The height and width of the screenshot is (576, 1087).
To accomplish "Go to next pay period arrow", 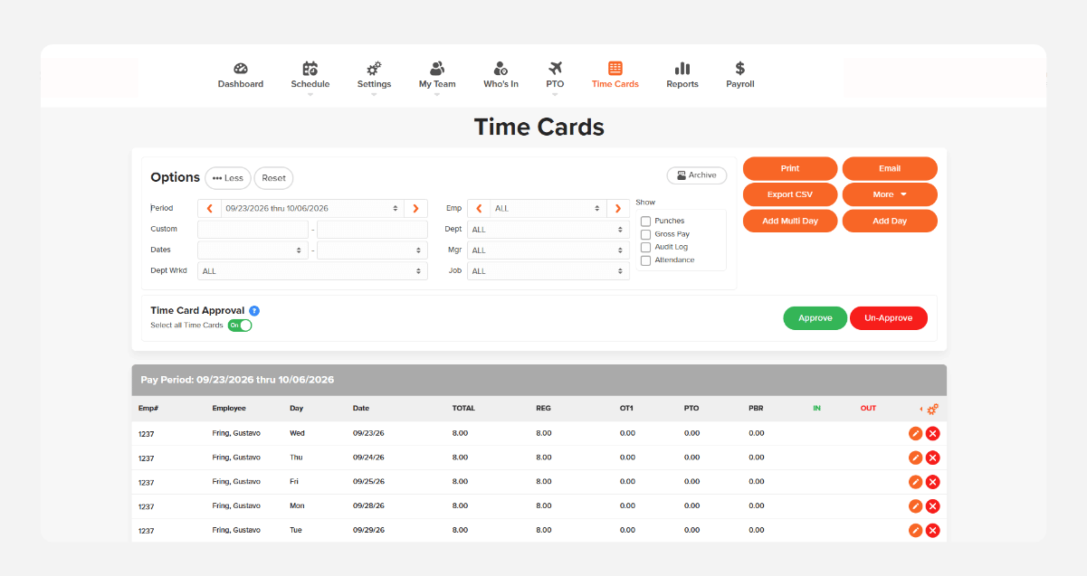I will [415, 208].
